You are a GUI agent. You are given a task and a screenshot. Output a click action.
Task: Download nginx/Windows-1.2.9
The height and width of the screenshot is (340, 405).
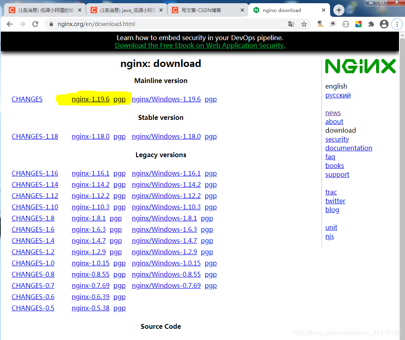click(x=164, y=252)
